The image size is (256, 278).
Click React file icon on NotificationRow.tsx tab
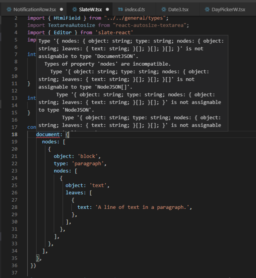point(9,9)
